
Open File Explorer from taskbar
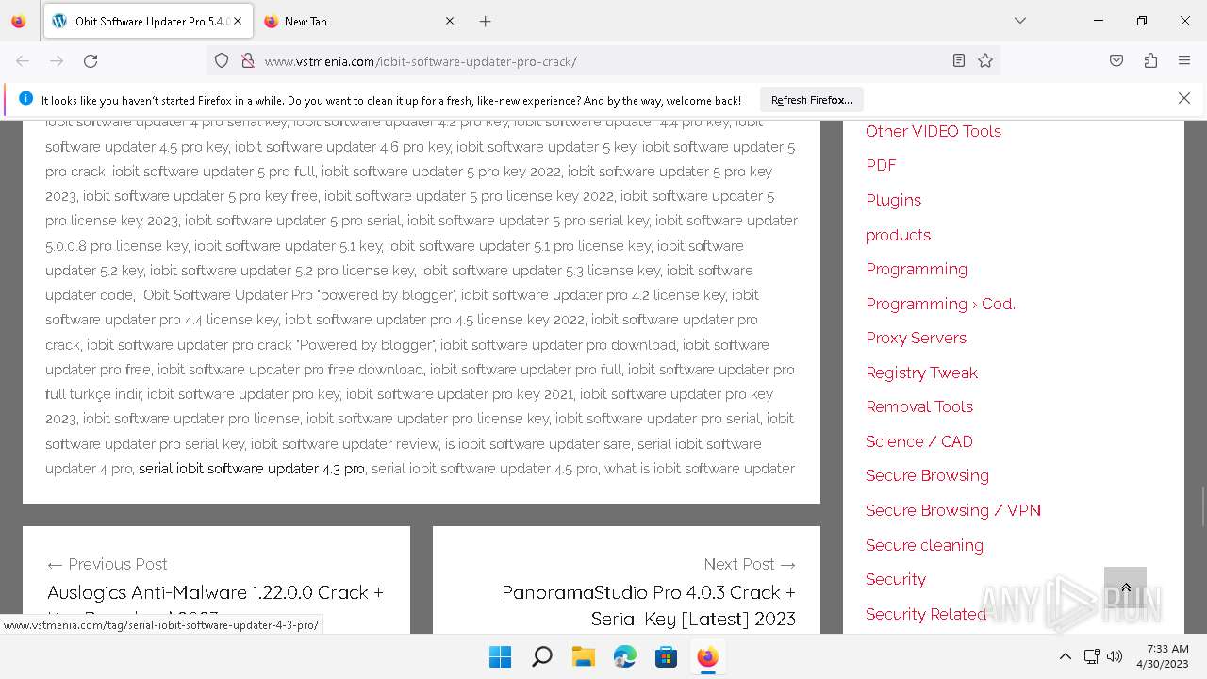(583, 657)
